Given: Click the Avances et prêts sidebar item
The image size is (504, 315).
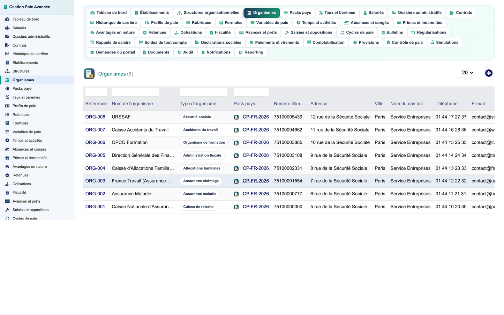Looking at the screenshot, I should click(37, 201).
